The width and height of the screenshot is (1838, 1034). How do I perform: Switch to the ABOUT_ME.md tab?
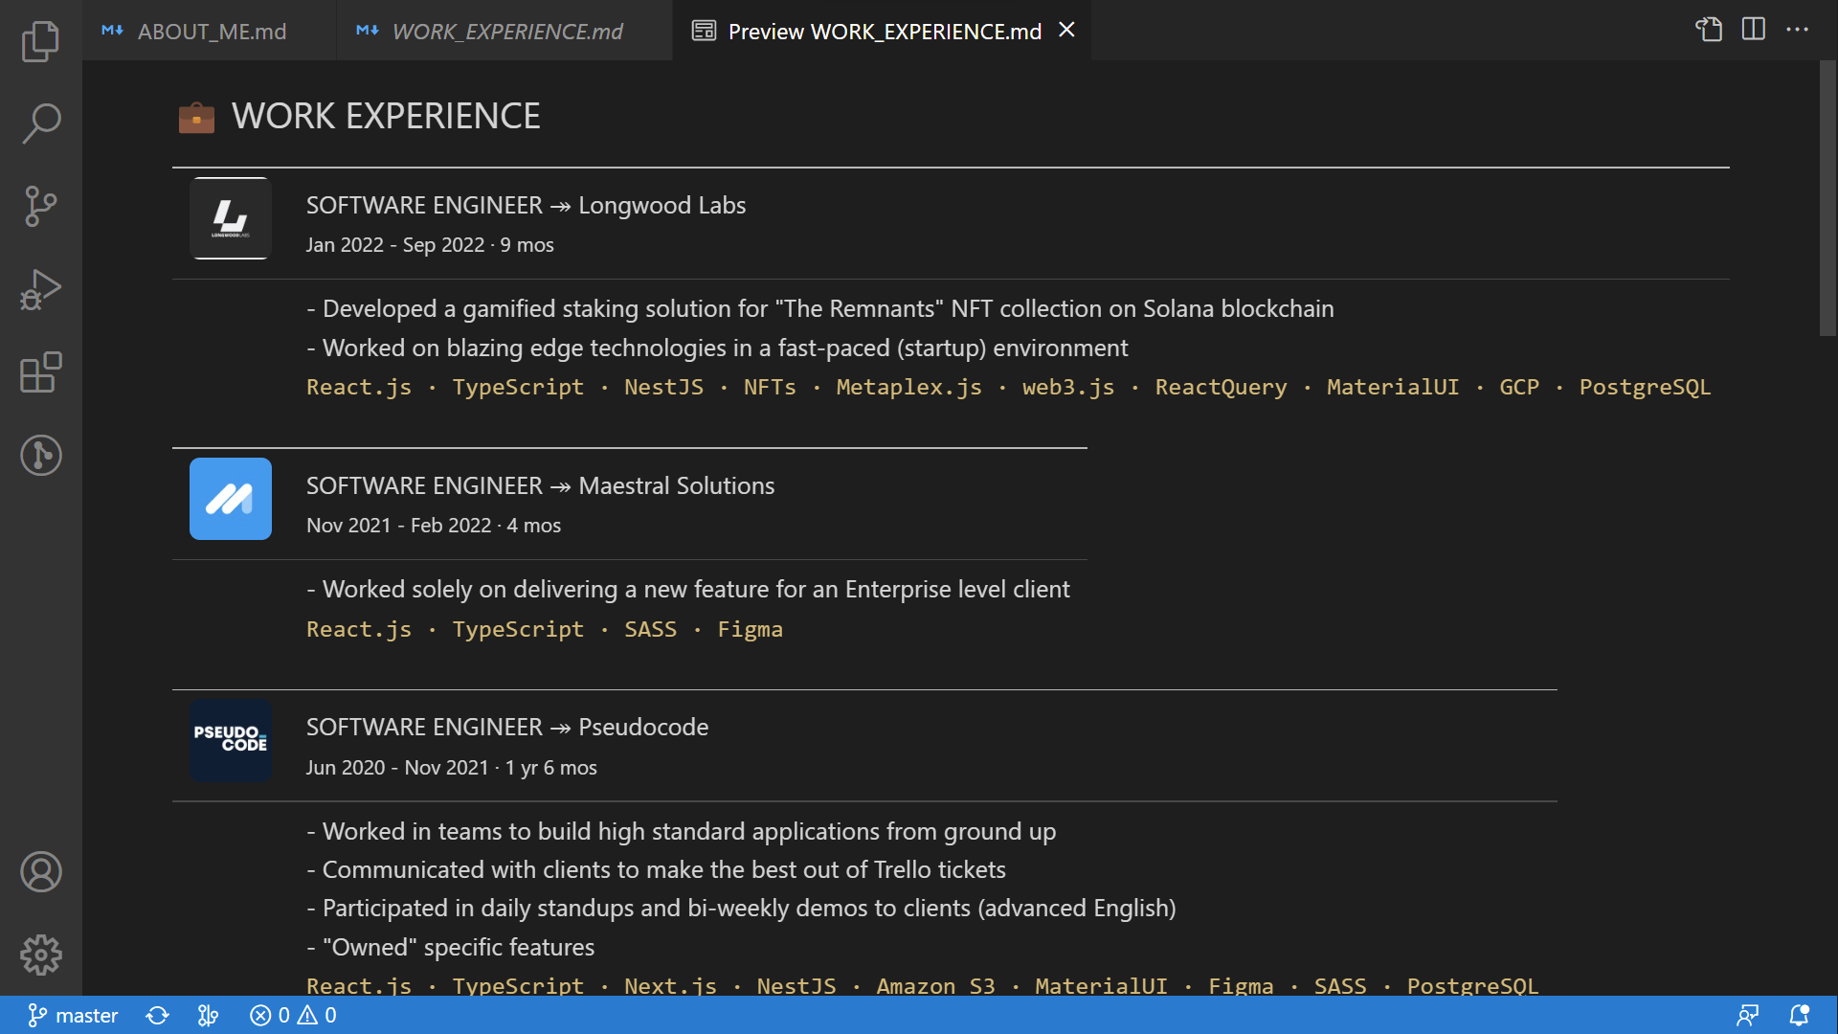pos(211,31)
